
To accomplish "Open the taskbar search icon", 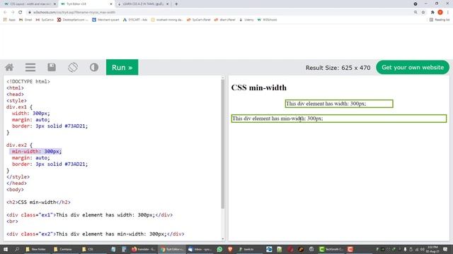I will click(17, 249).
